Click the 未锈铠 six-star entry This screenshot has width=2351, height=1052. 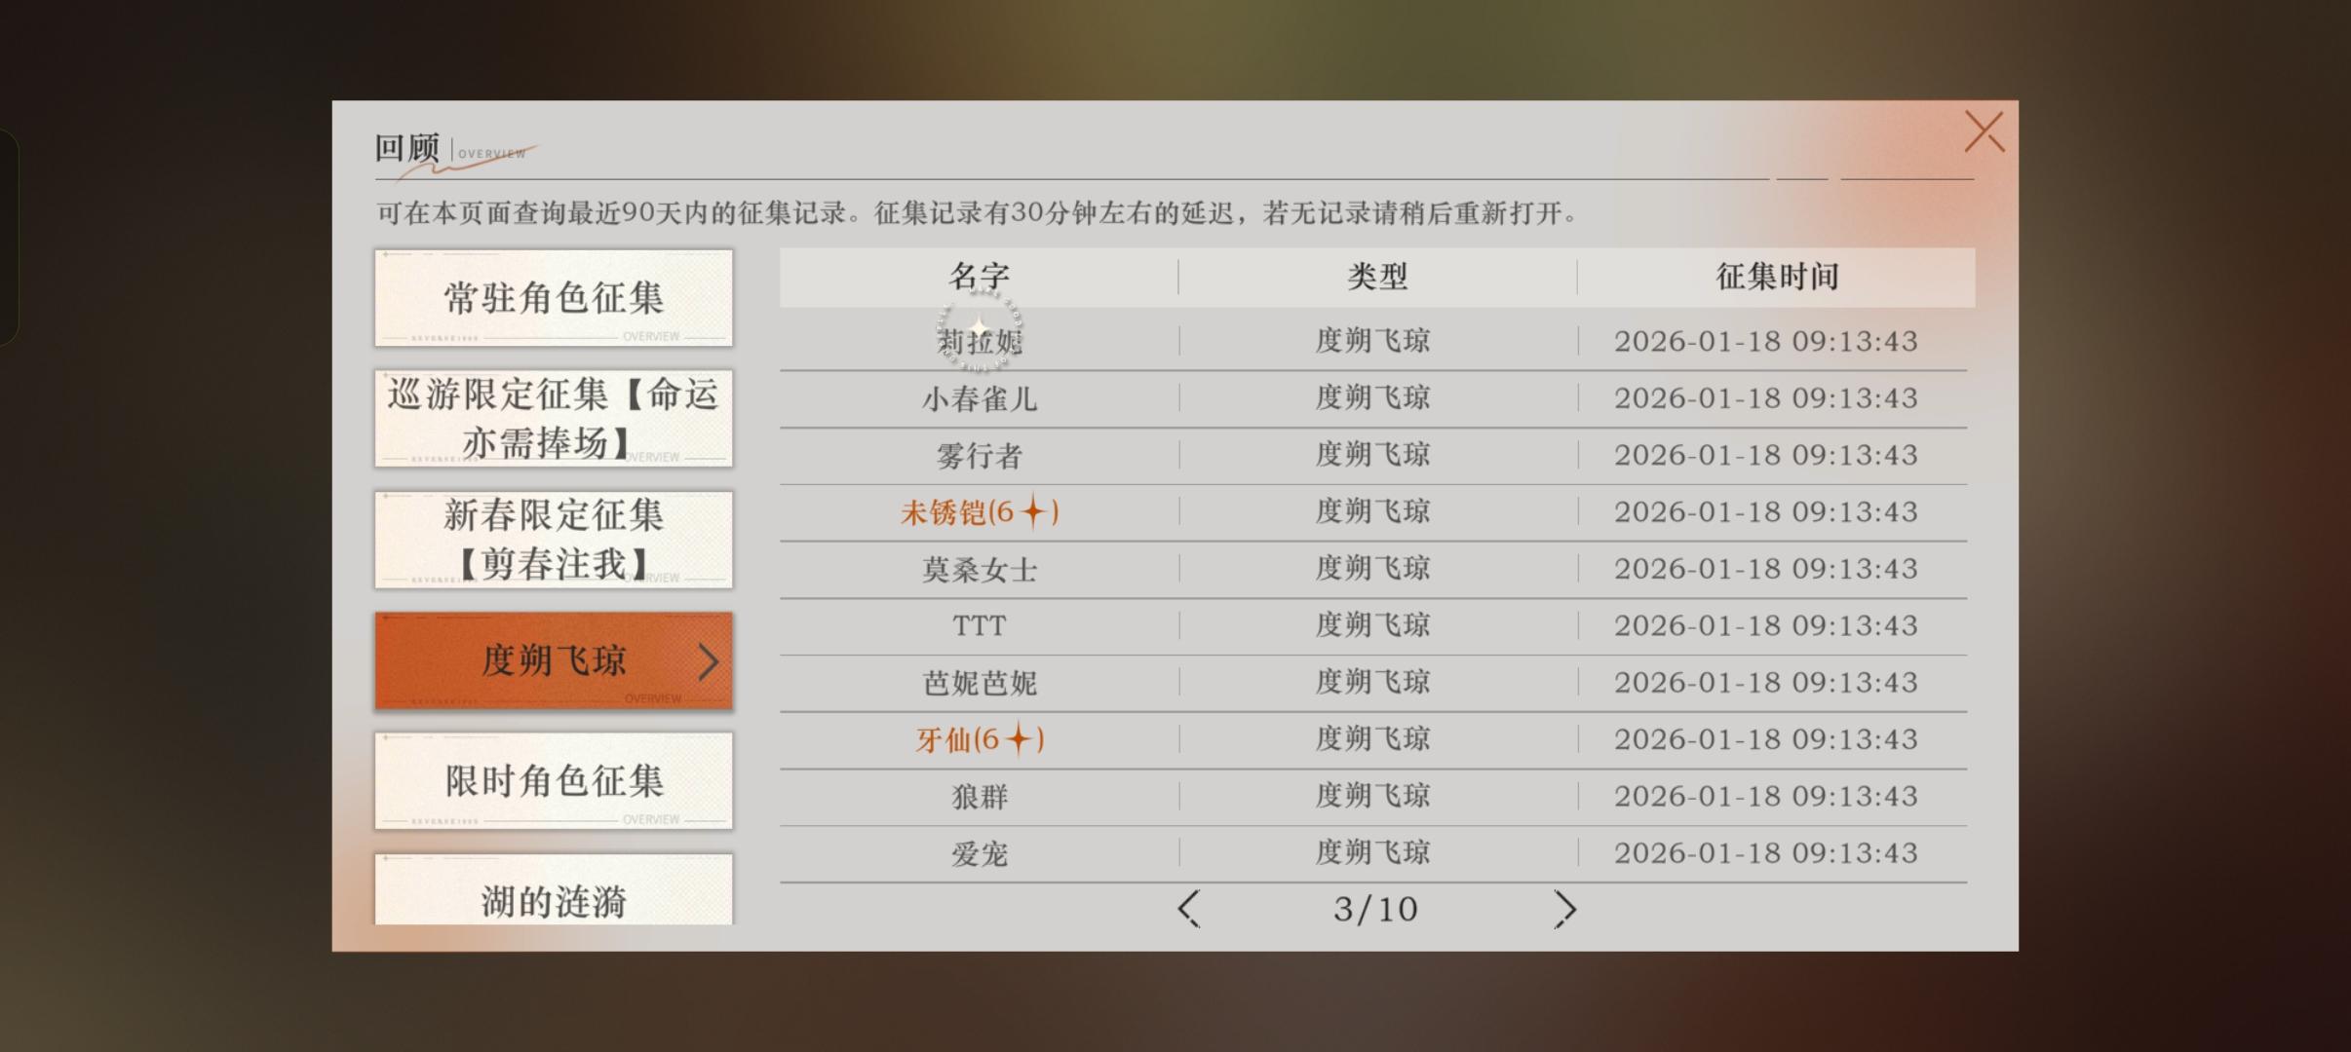979,512
